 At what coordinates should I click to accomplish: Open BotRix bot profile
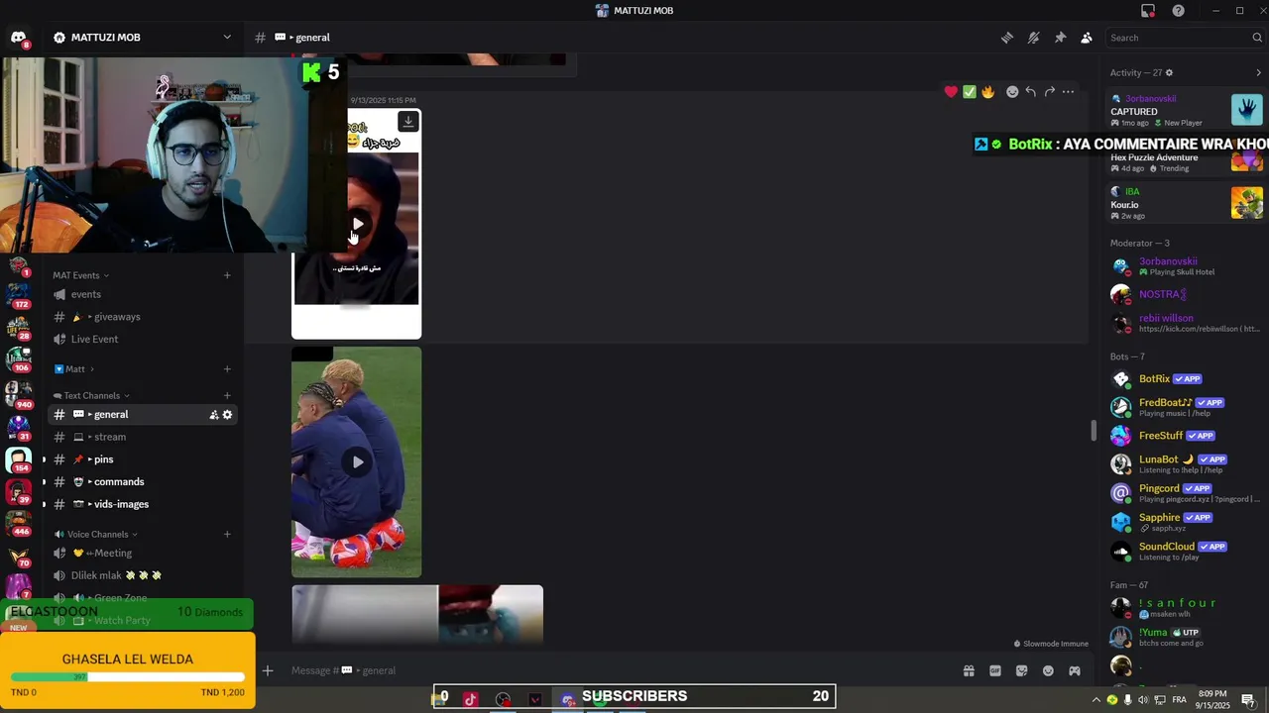tap(1187, 379)
